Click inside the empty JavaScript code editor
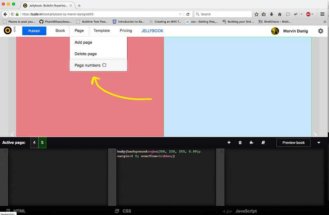 tap(274, 177)
